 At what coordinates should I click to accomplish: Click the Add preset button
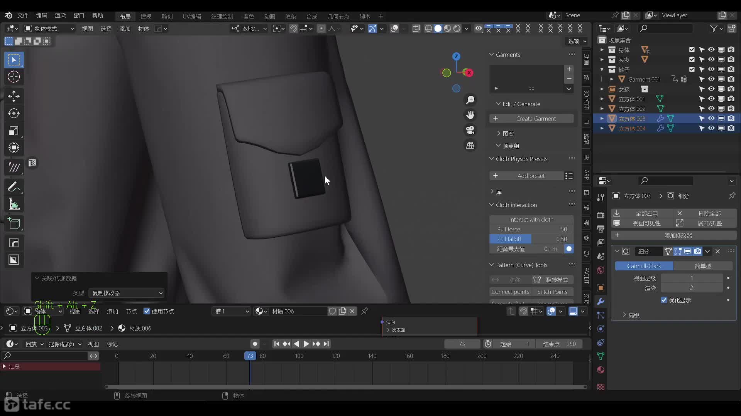coord(526,176)
